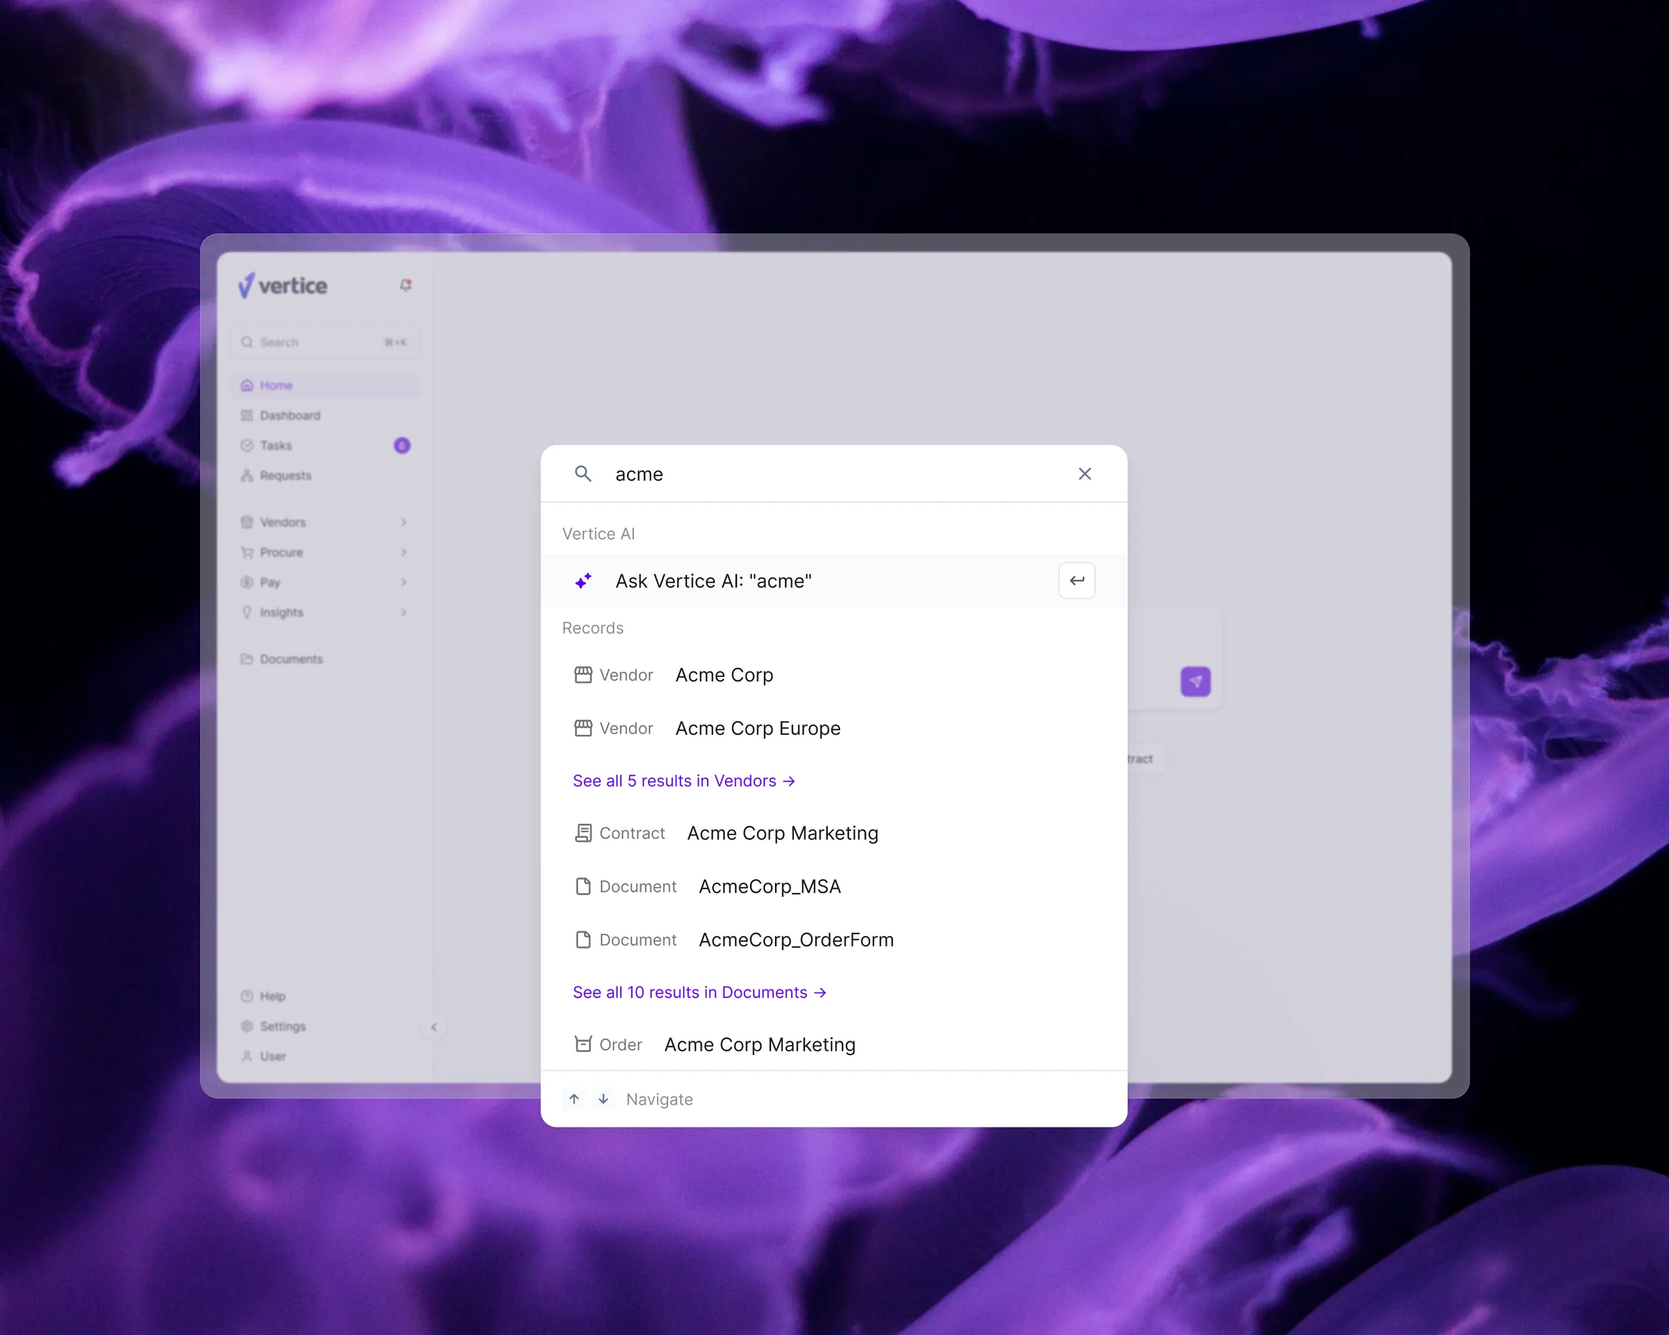1669x1335 pixels.
Task: Follow See all 10 results in Documents
Action: click(x=699, y=992)
